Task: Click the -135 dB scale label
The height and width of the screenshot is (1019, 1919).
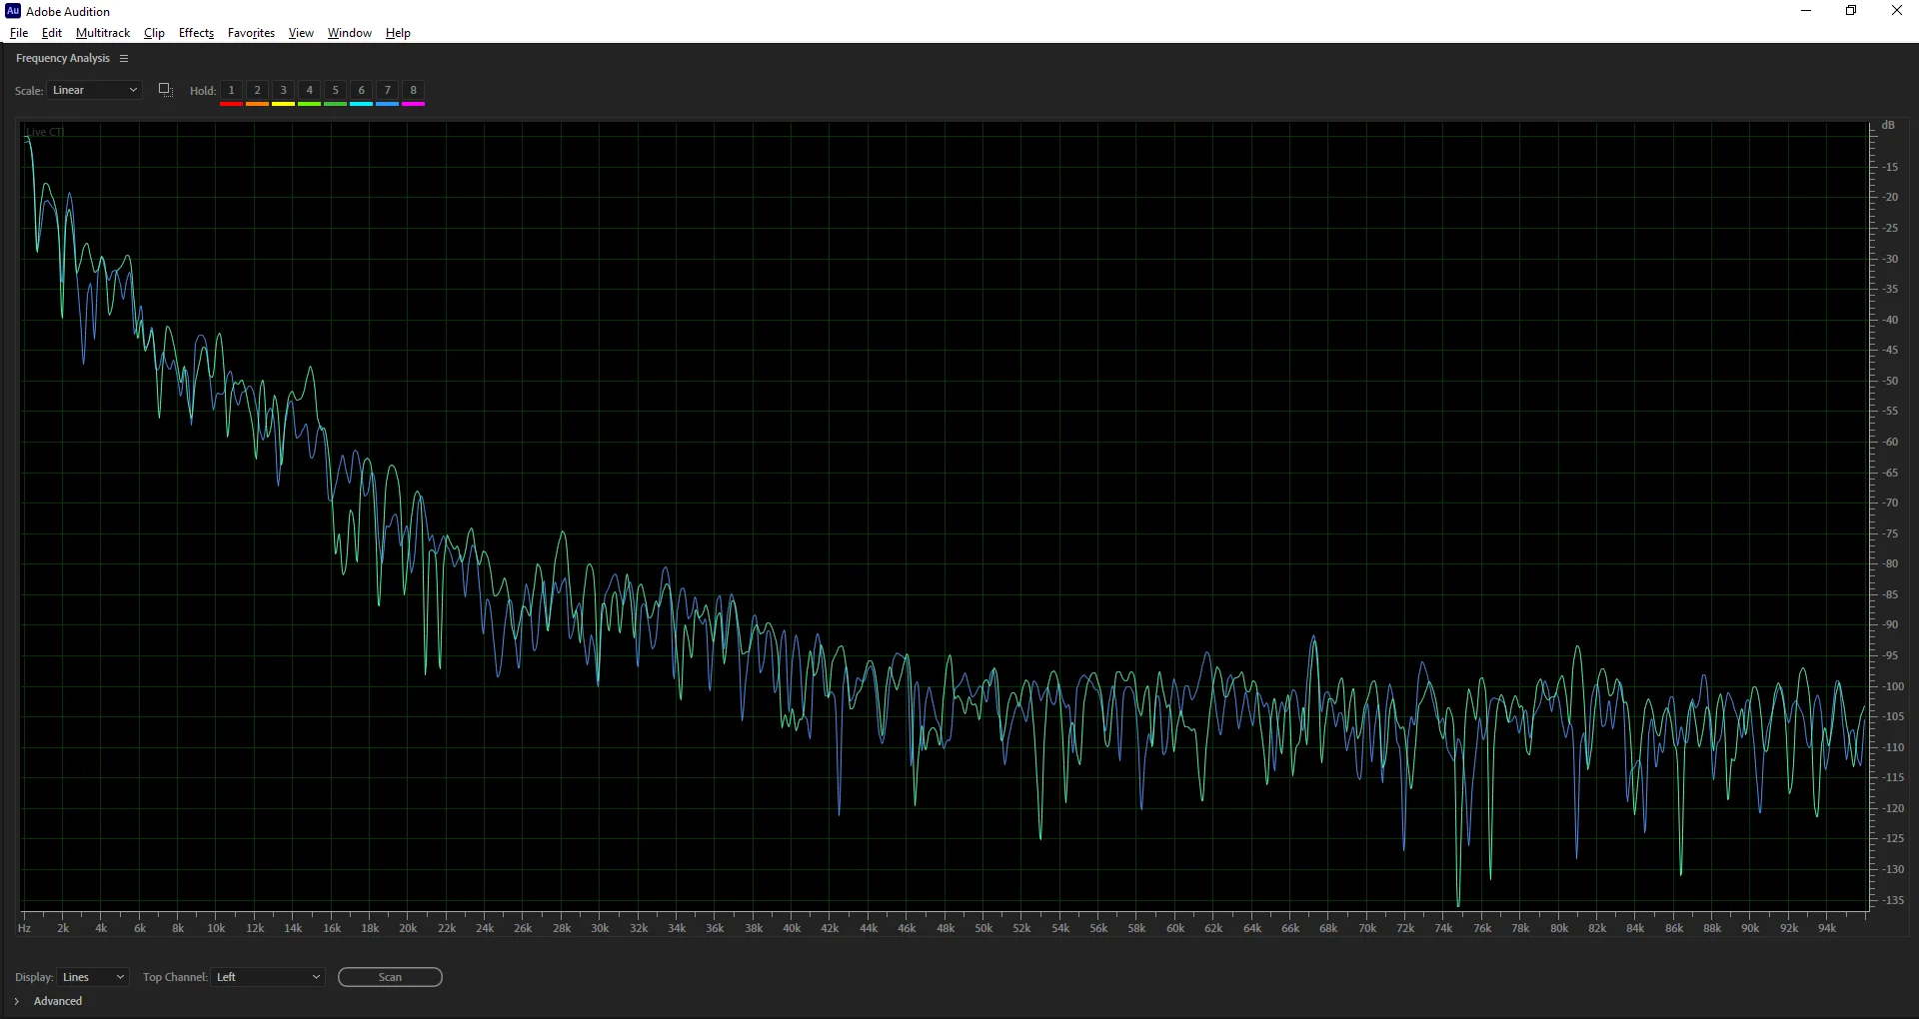Action: [x=1893, y=900]
